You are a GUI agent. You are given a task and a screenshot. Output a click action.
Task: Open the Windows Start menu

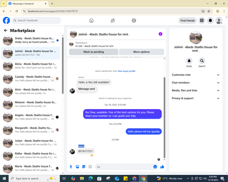point(4,178)
